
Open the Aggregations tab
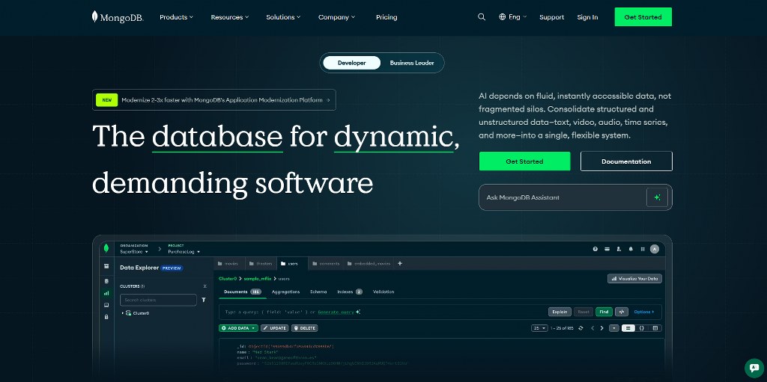pos(285,292)
